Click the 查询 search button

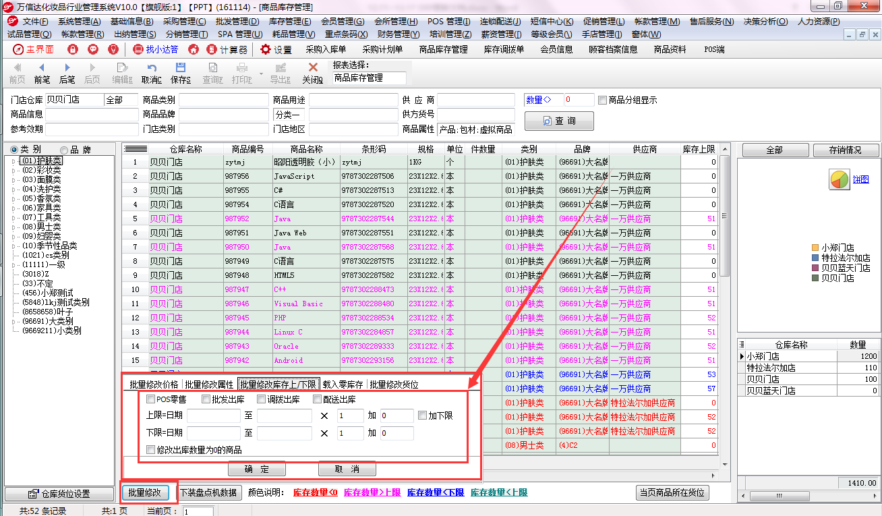559,121
